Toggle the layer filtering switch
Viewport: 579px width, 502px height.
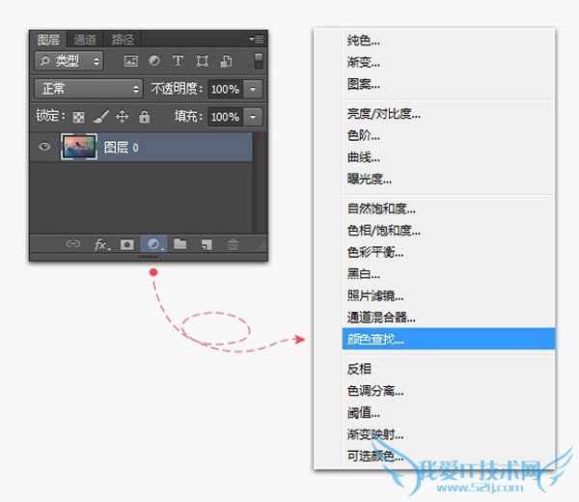pos(259,61)
